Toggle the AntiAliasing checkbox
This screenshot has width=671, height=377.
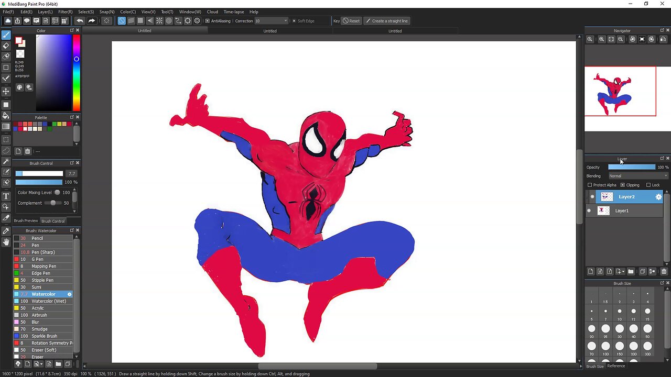[x=208, y=21]
